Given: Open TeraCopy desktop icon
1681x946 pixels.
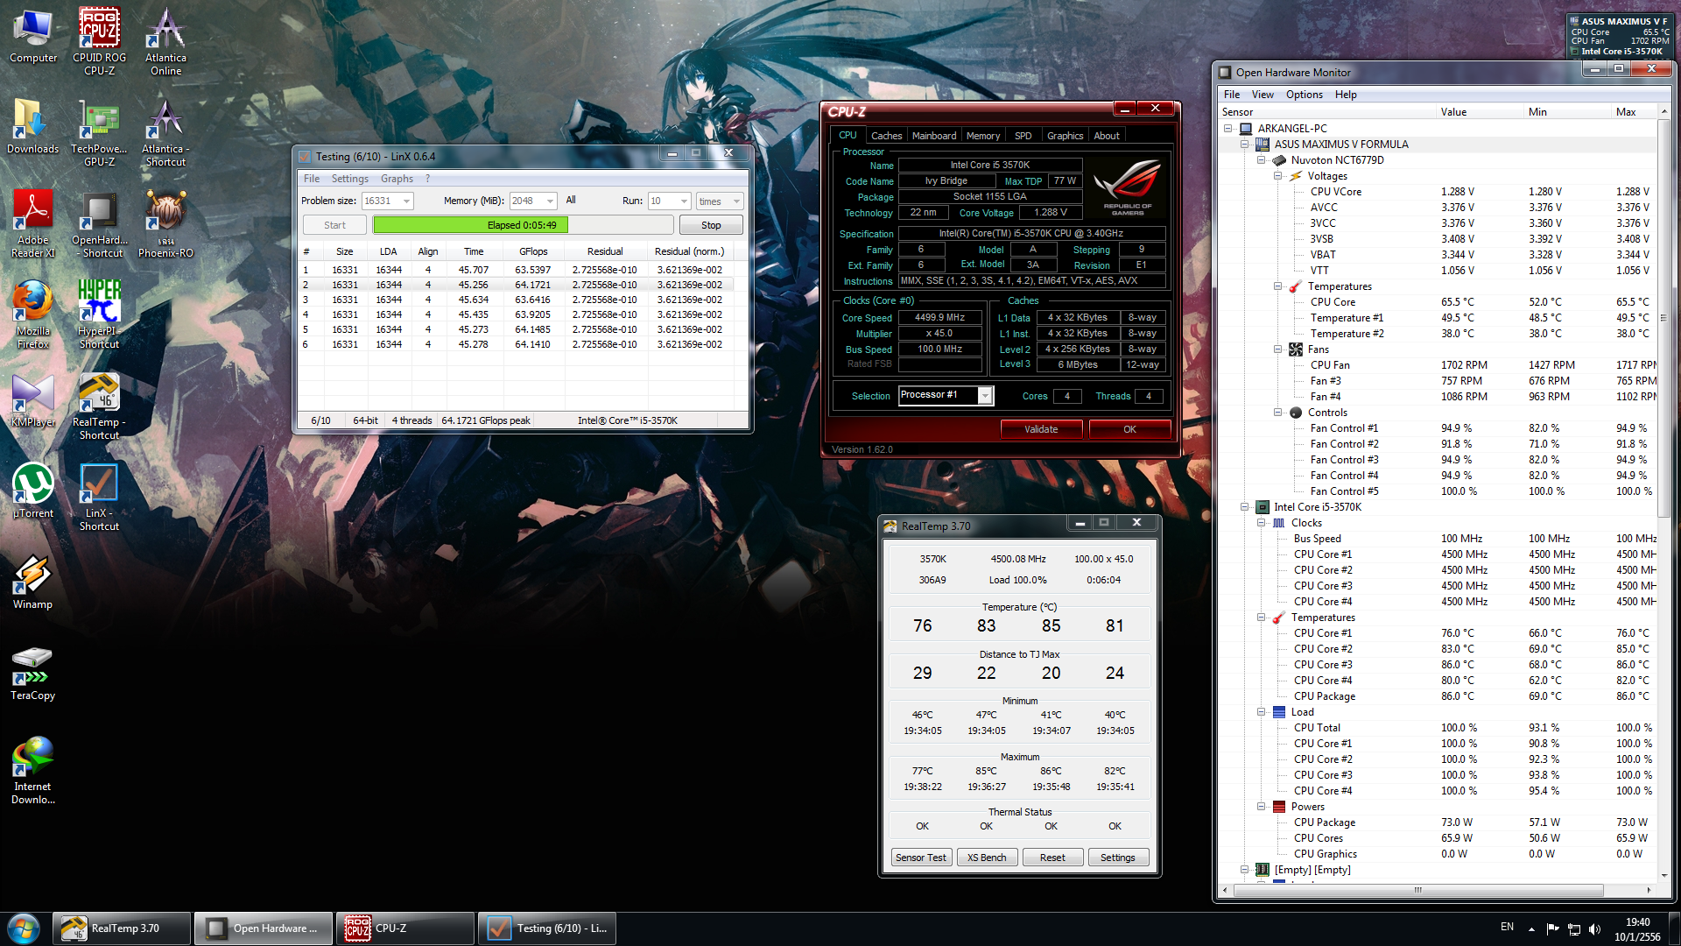Looking at the screenshot, I should (33, 673).
